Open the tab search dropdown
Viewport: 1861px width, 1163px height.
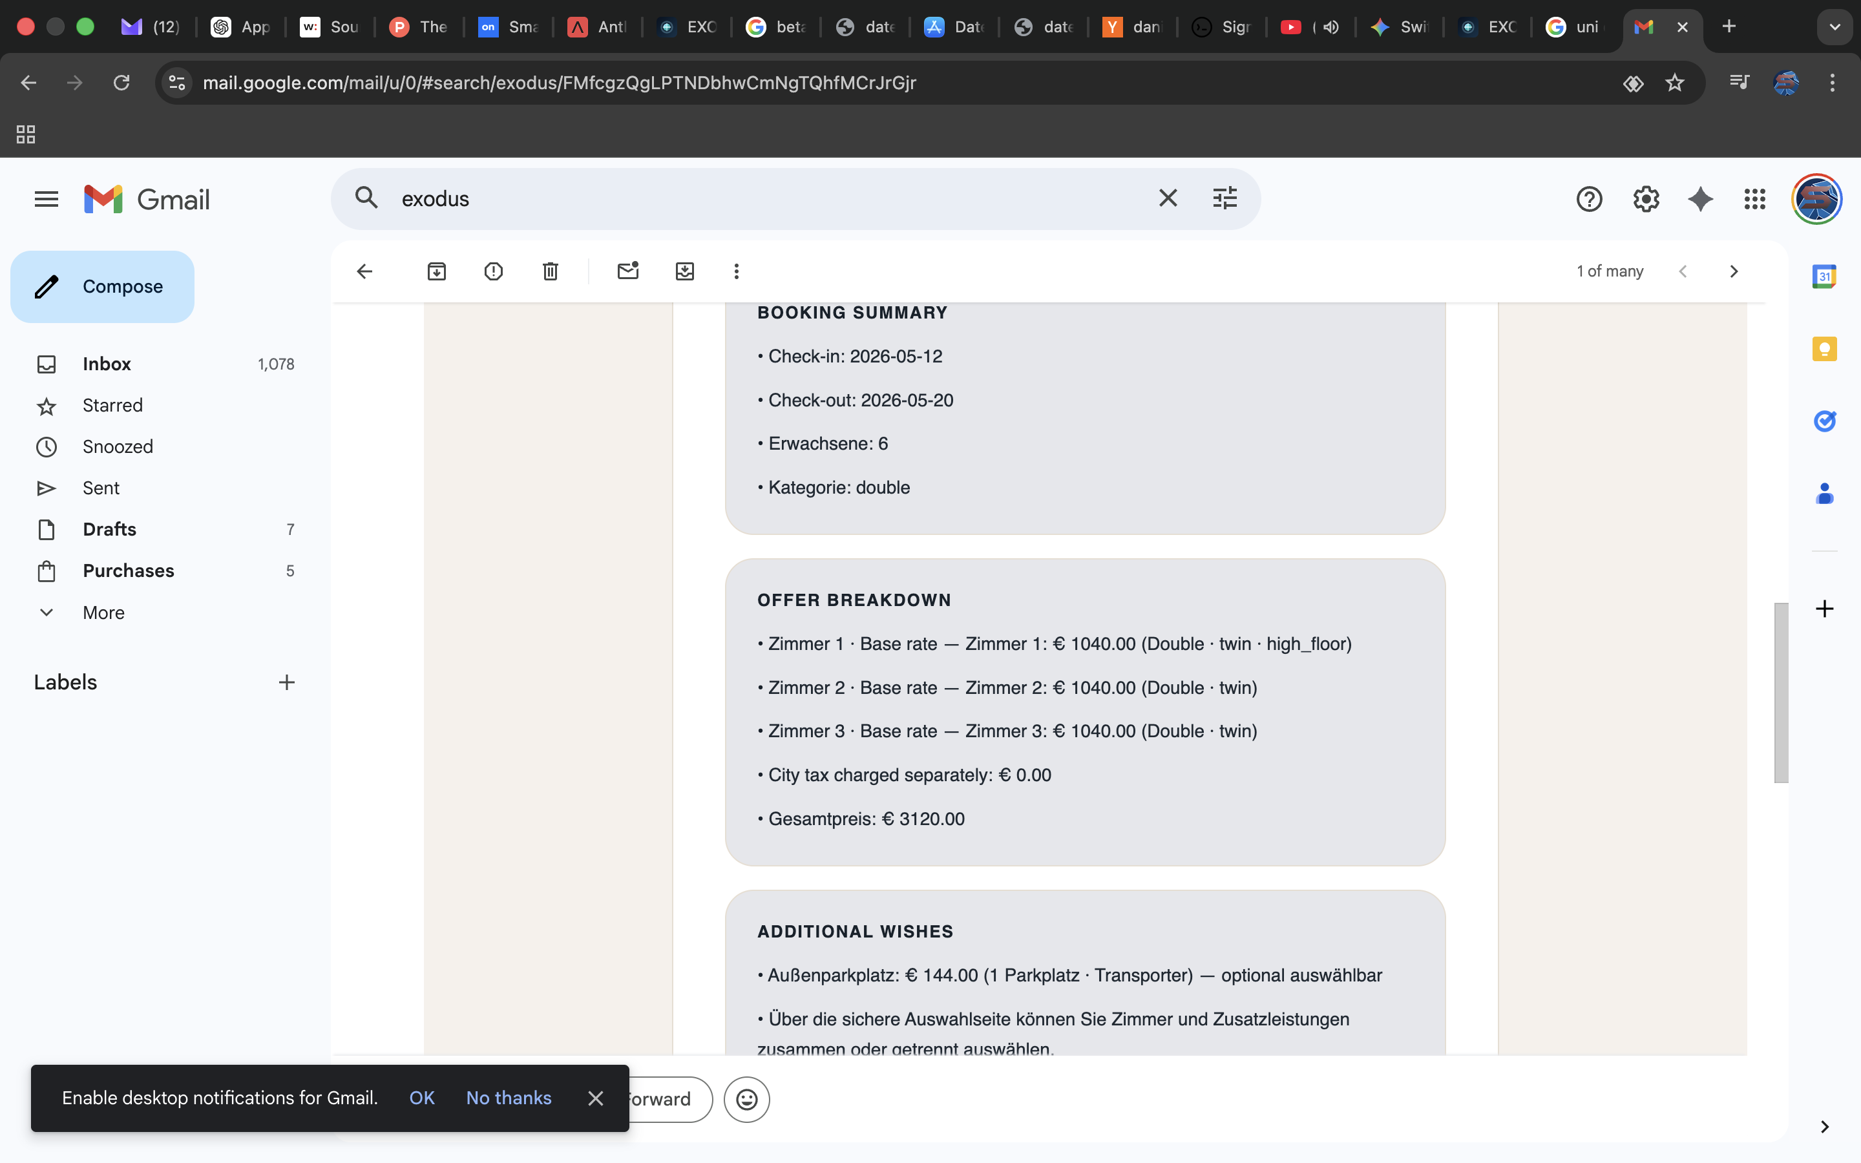[x=1835, y=27]
